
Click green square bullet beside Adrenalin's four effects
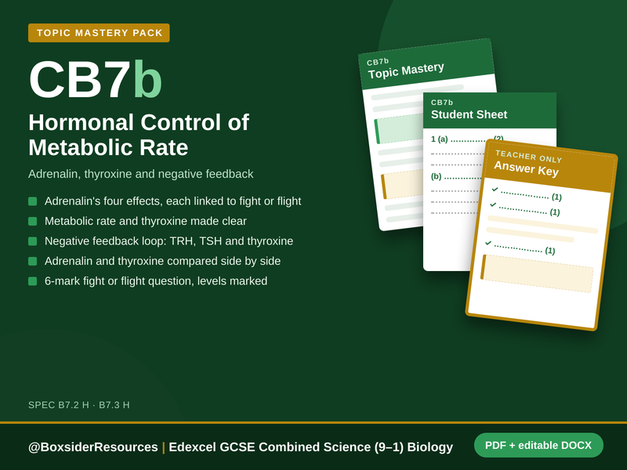(x=33, y=201)
